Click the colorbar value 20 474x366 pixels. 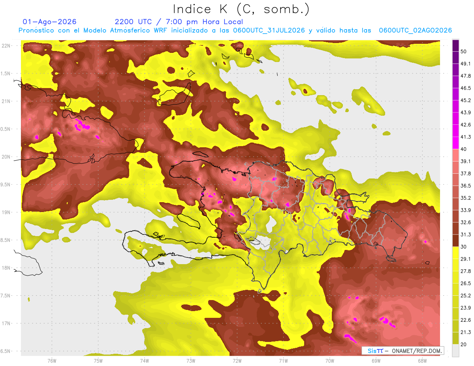(x=464, y=345)
